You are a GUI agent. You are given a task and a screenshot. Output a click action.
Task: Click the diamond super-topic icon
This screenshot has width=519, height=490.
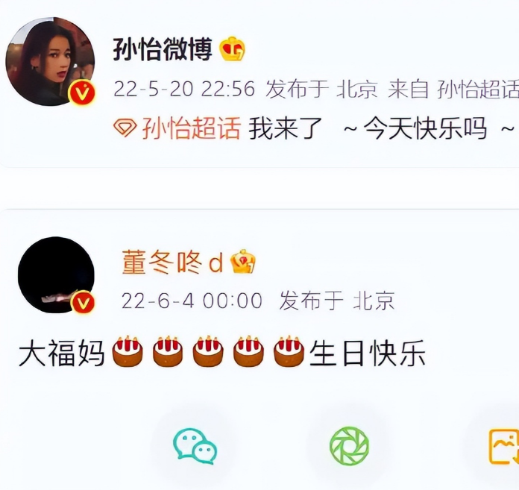[x=125, y=128]
